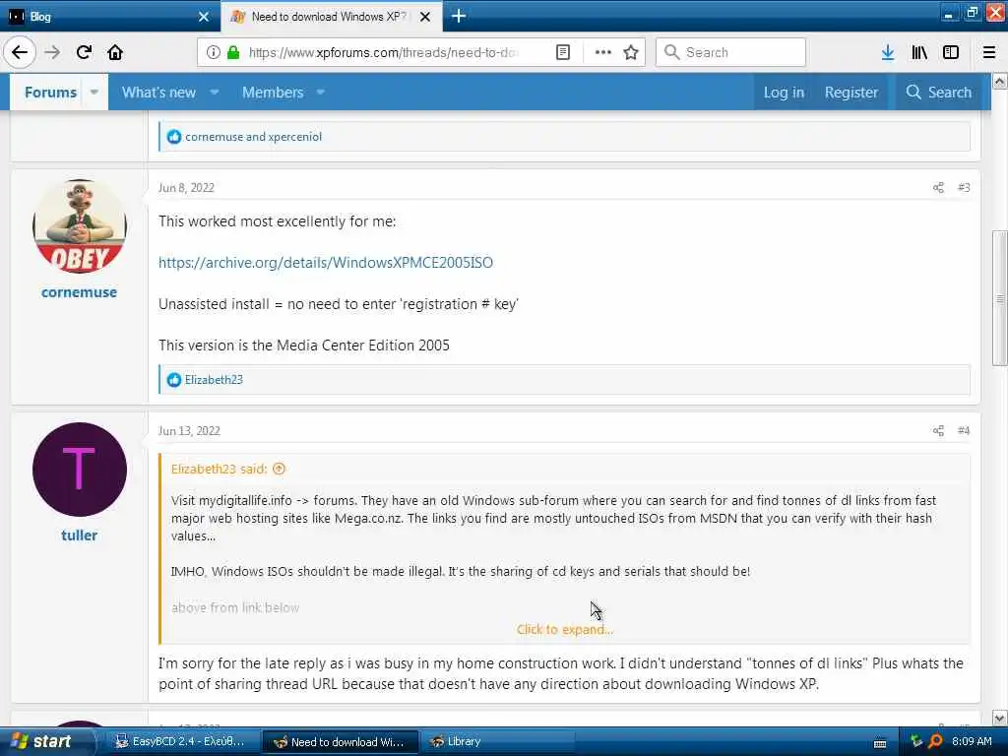Show site information icon in address bar

click(x=214, y=52)
